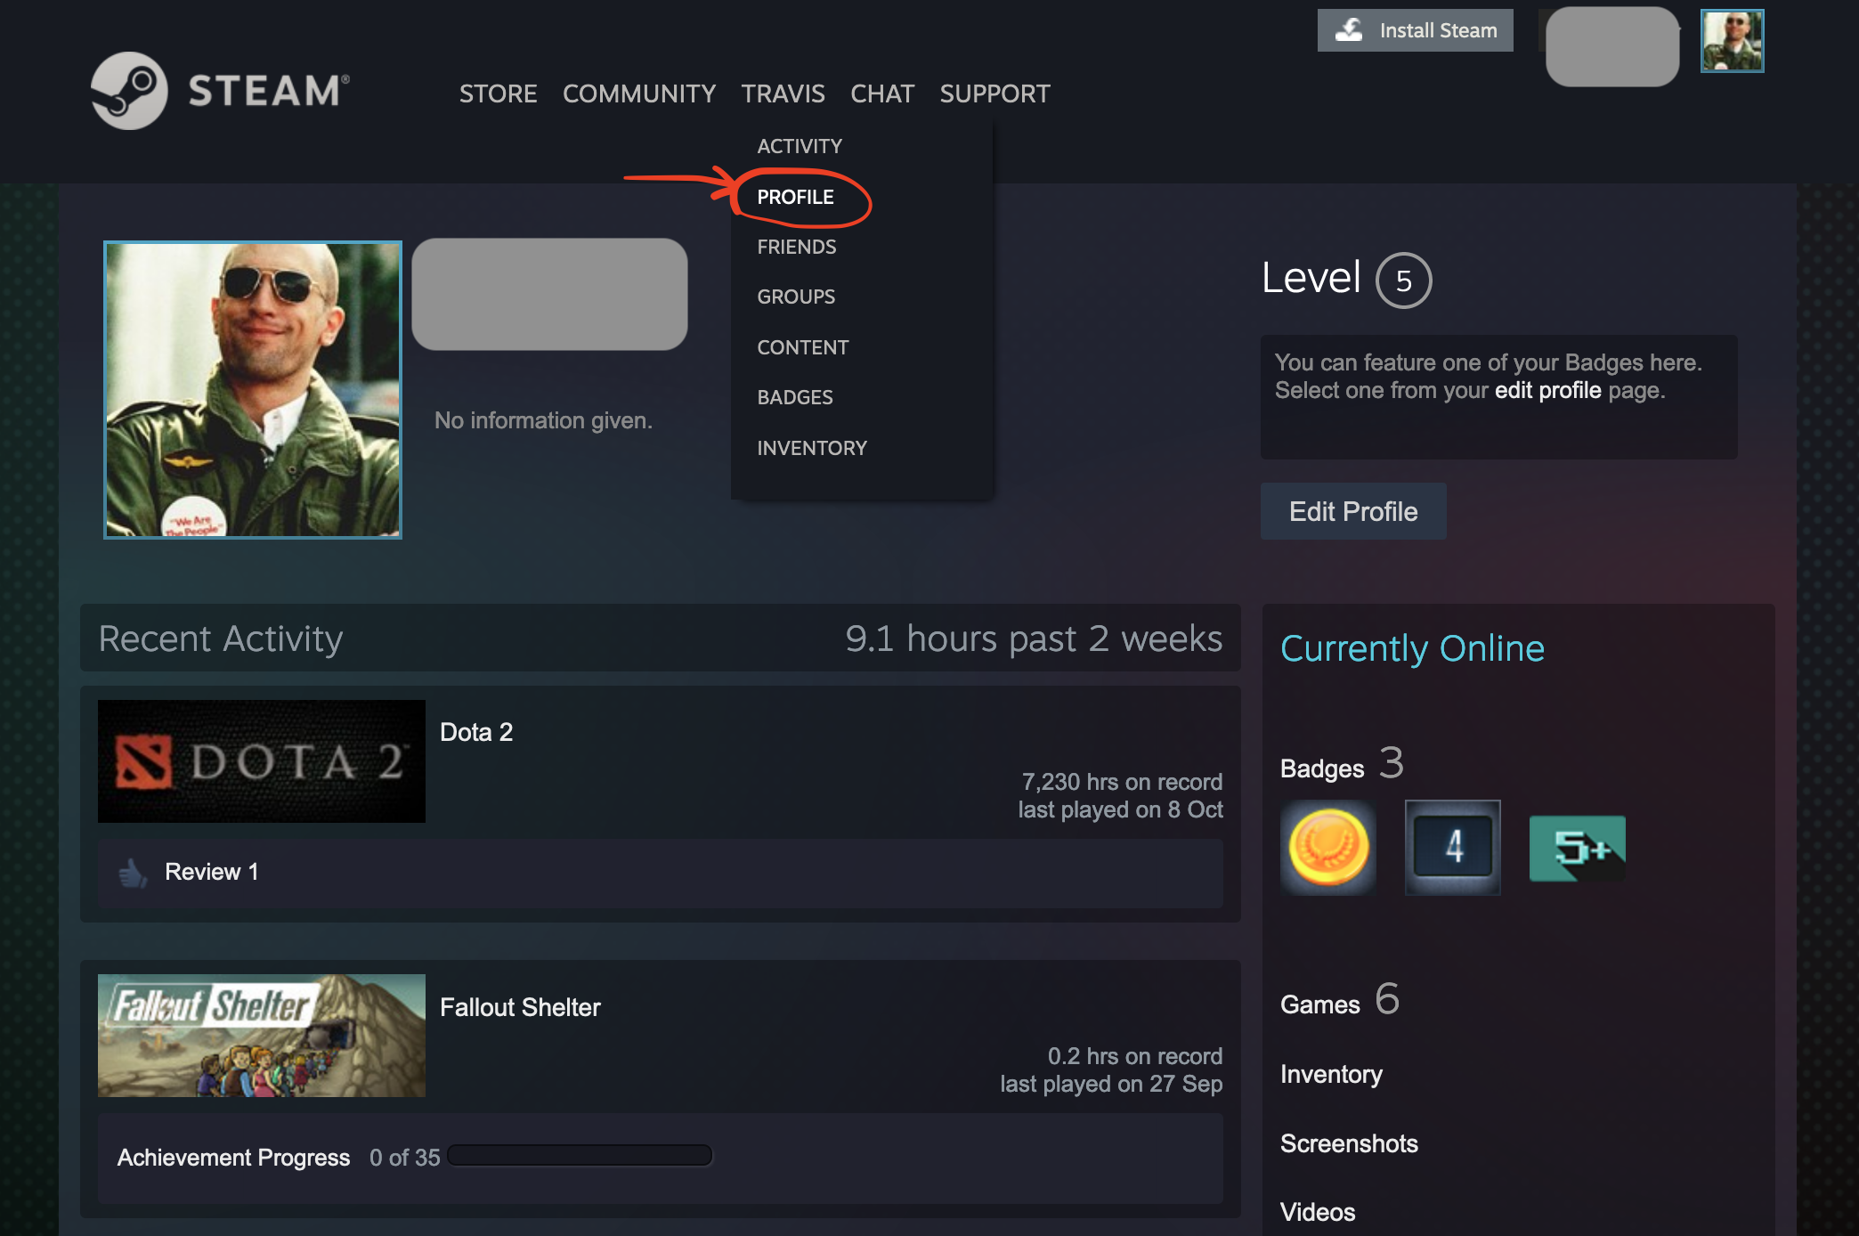1859x1236 pixels.
Task: Click the Install Steam download button
Action: pyautogui.click(x=1415, y=30)
